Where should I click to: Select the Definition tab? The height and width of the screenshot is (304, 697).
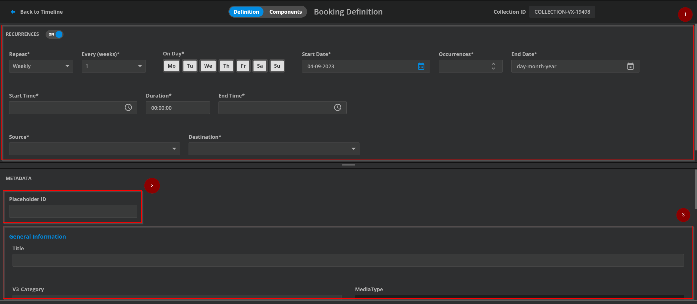[246, 12]
